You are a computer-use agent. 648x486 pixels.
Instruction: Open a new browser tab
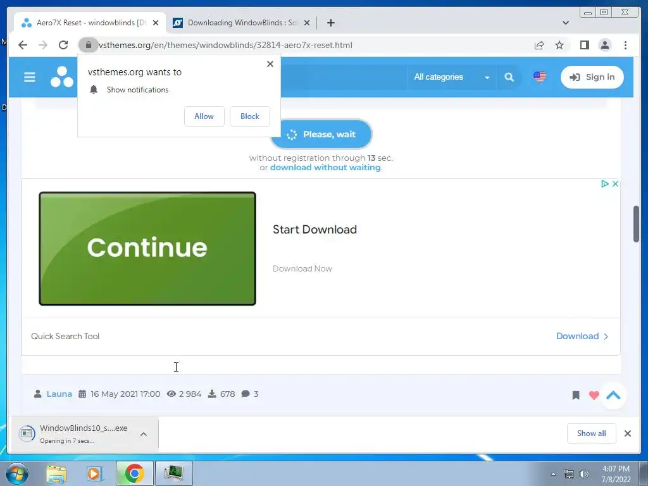[x=330, y=23]
